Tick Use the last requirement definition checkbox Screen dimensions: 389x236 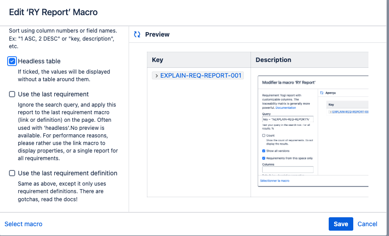(12, 174)
